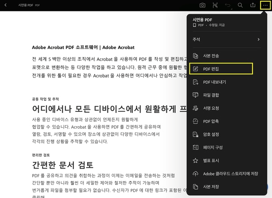Click paragraph line starting 전 세계 5 백만
The image size is (272, 198).
coord(109,59)
